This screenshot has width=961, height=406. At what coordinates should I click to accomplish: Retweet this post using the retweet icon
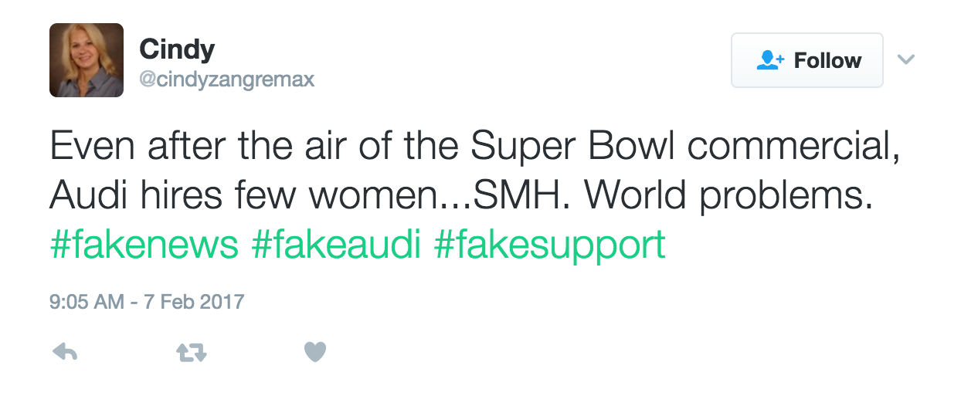click(191, 354)
